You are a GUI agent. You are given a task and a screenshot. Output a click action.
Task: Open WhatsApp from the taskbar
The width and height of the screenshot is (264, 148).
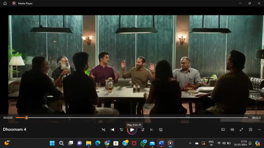pyautogui.click(x=143, y=143)
